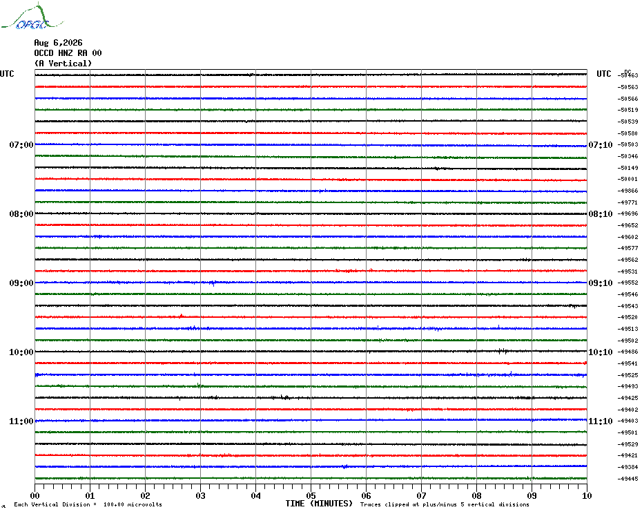
Task: Click the "(A Vertical)" label
Action: click(x=63, y=63)
